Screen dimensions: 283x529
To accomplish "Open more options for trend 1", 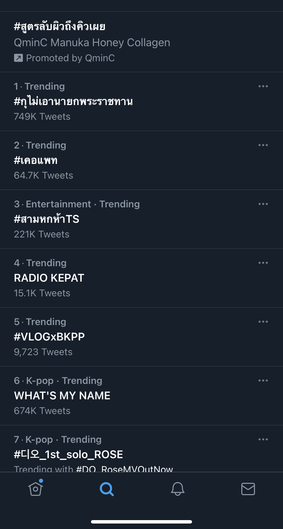I will [x=263, y=86].
